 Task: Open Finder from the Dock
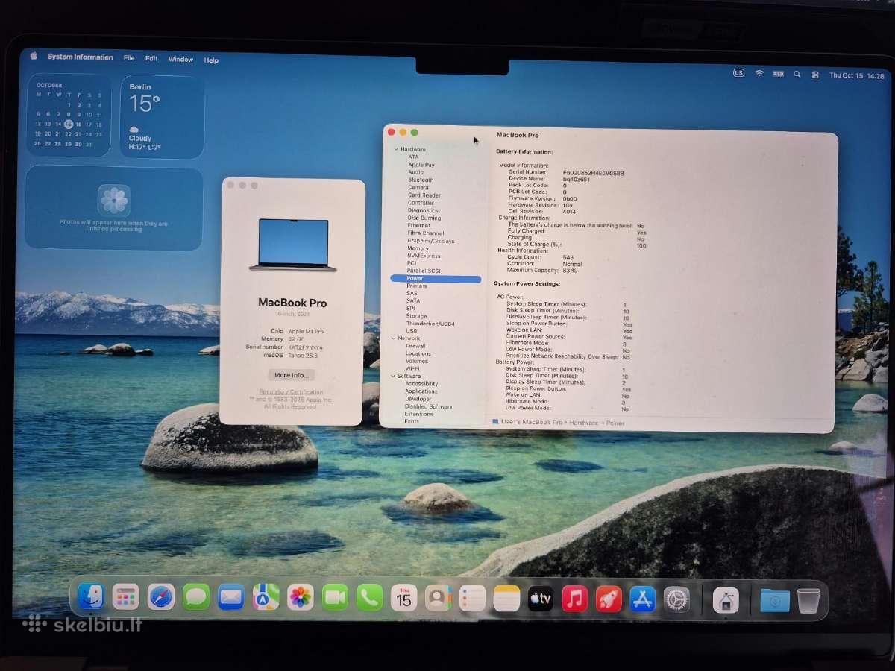[x=91, y=596]
